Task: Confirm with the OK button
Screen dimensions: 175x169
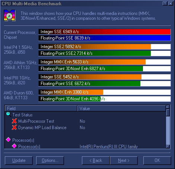Action: (x=157, y=160)
